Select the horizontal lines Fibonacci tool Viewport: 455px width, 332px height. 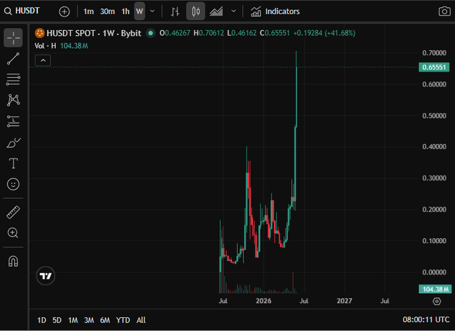[x=13, y=80]
